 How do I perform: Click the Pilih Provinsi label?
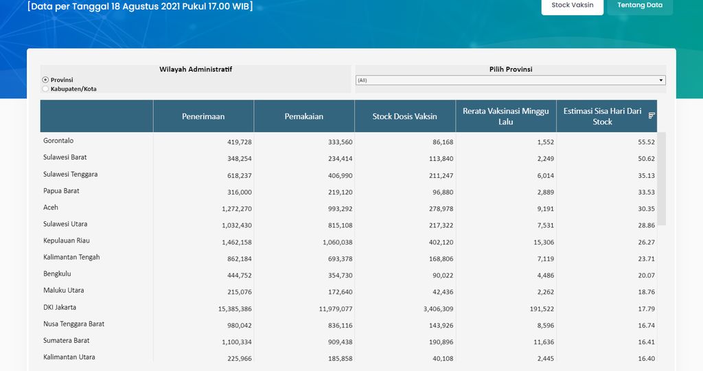coord(511,69)
